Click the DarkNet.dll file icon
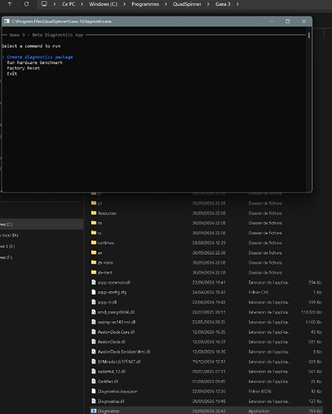Screen dimensions: 332x414 (x=94, y=381)
